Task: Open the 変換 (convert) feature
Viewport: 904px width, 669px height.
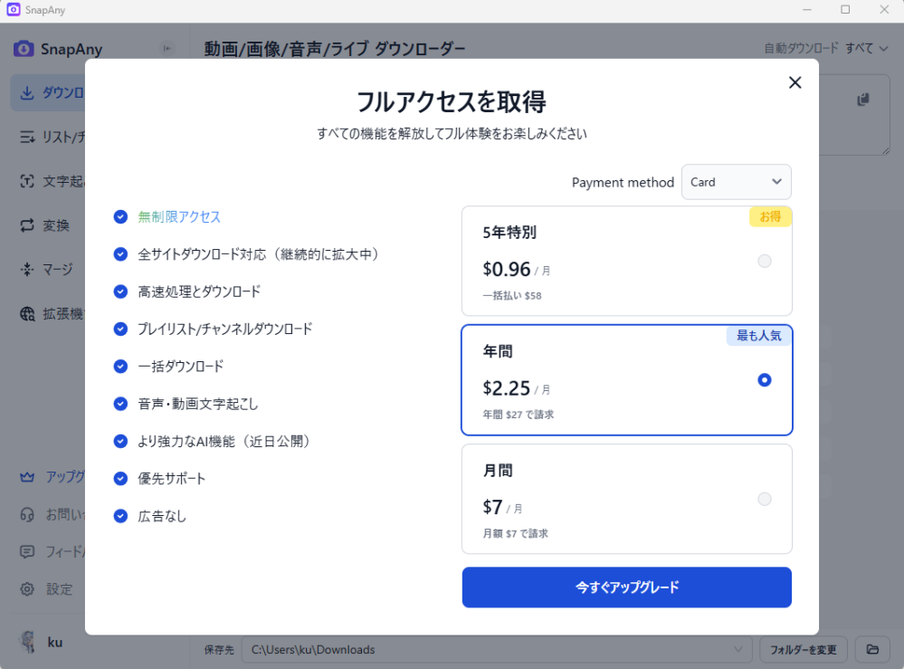Action: 50,225
